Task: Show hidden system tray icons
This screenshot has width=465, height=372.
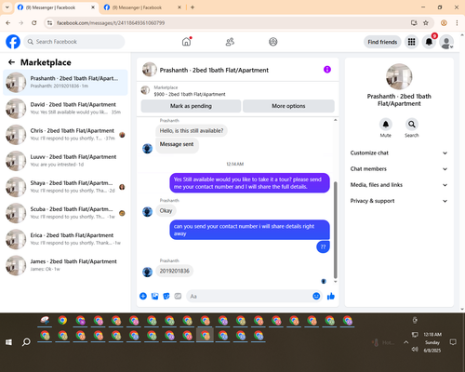Action: click(x=405, y=342)
